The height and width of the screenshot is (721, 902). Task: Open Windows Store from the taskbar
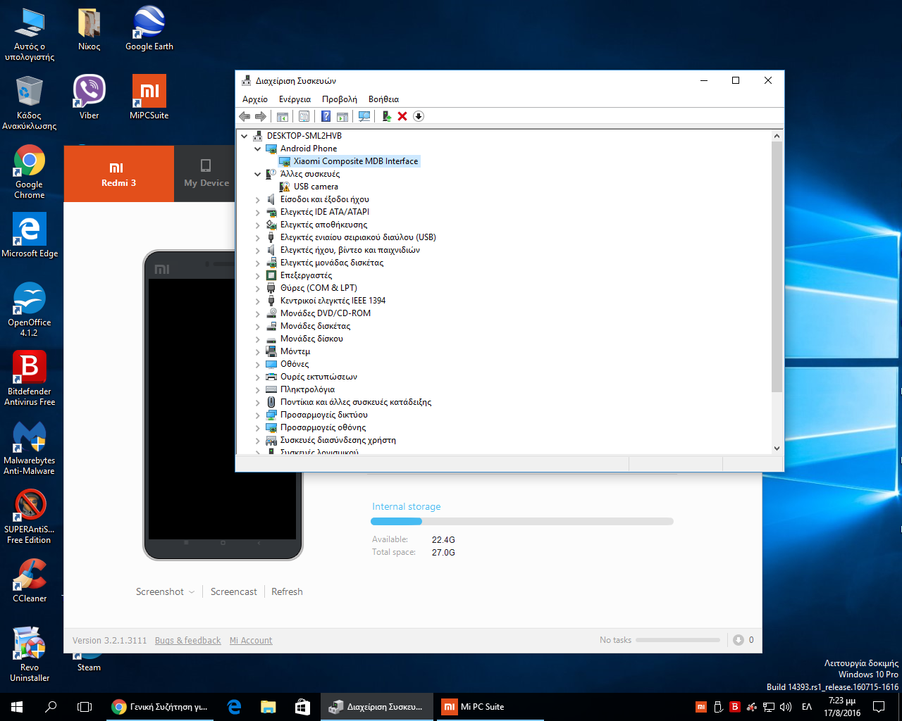(302, 707)
